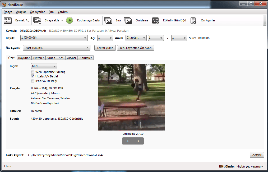Expand the Sıraya ekle dropdown arrow
268x172 pixels.
pyautogui.click(x=62, y=21)
